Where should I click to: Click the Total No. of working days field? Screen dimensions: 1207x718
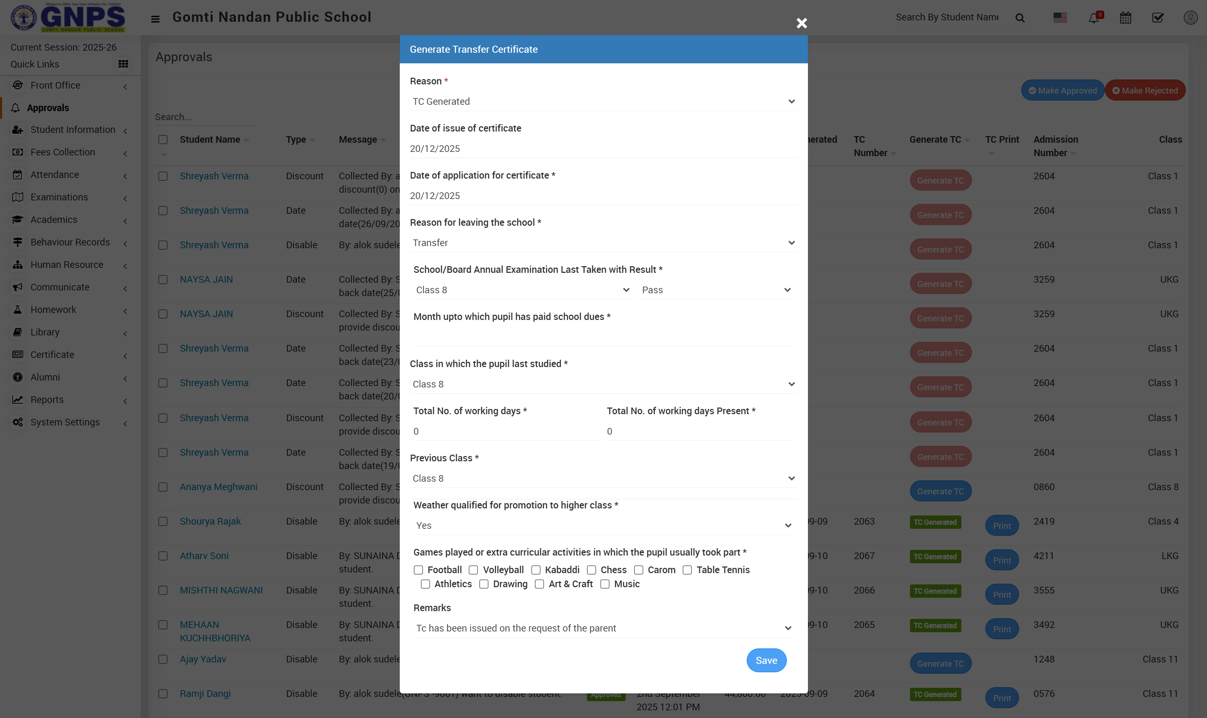pos(506,431)
